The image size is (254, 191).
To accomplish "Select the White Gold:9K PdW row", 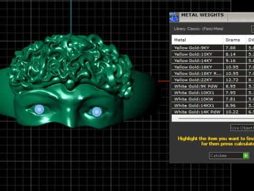I will pos(213,86).
